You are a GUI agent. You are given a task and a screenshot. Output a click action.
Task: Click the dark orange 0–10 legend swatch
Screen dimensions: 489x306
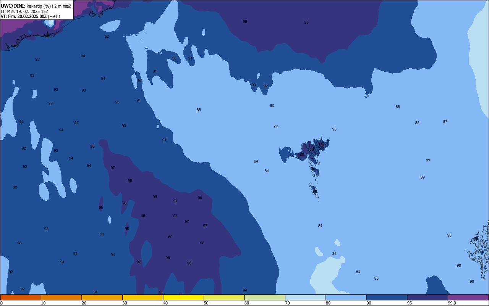point(21,297)
